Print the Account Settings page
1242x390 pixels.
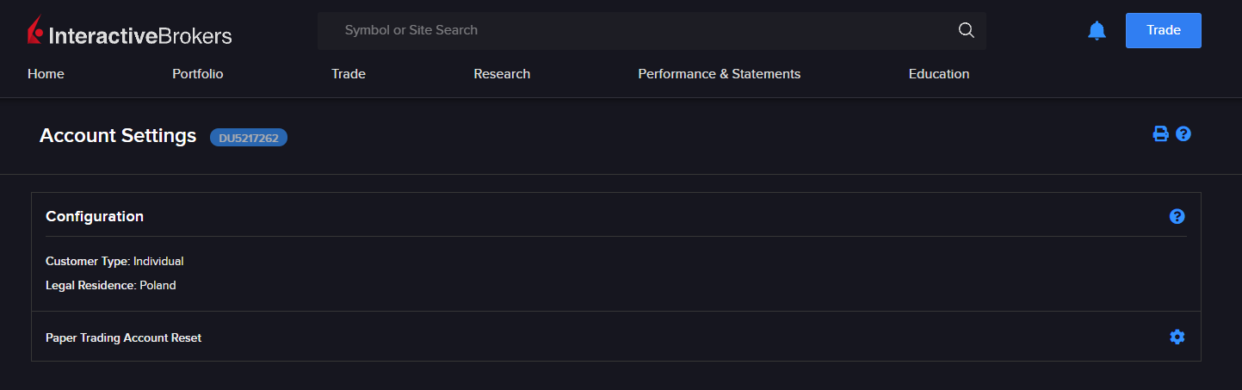1160,133
